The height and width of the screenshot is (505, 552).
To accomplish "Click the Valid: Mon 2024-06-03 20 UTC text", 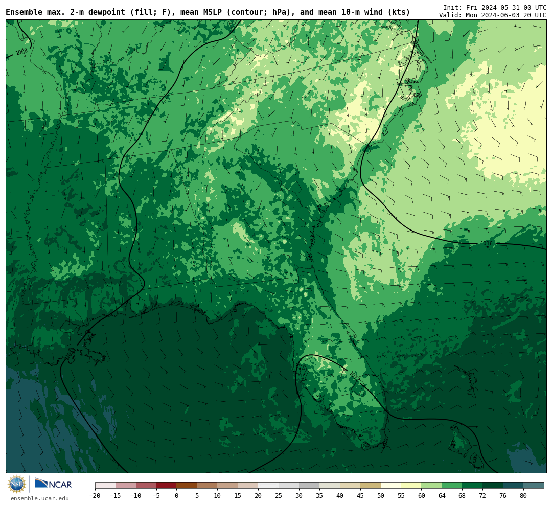I will coord(493,15).
